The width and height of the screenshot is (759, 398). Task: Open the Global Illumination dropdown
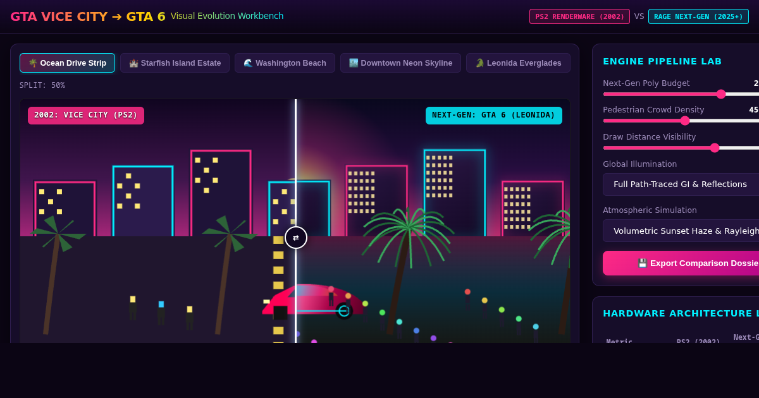[x=681, y=184]
